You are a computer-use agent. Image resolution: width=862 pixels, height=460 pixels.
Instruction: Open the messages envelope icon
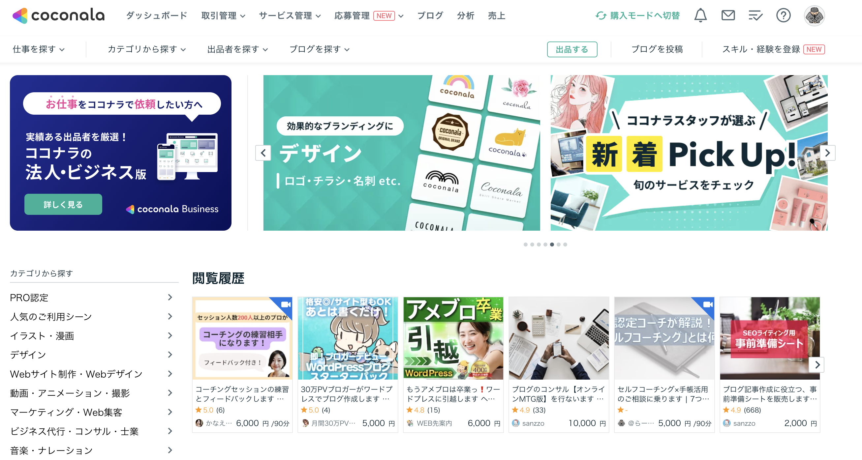pyautogui.click(x=728, y=15)
